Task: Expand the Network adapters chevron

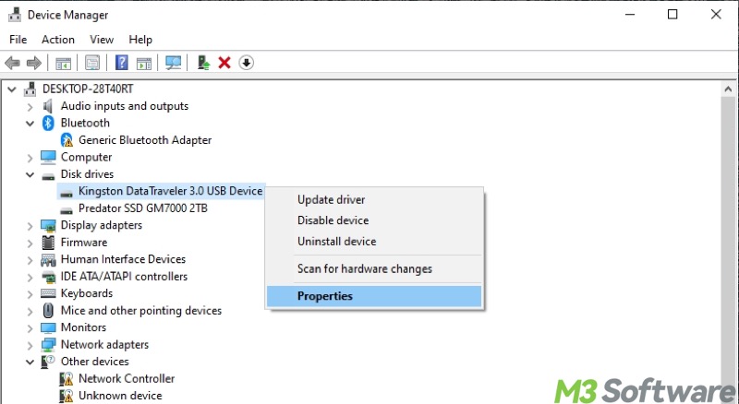Action: [30, 345]
